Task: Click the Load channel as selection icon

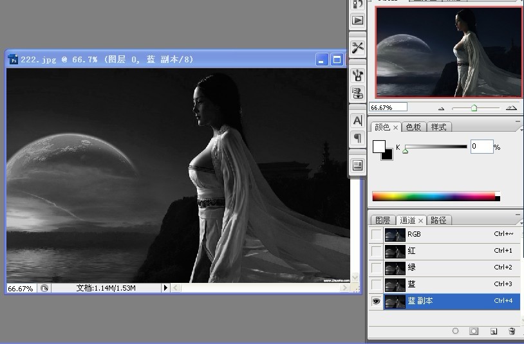Action: (x=455, y=331)
